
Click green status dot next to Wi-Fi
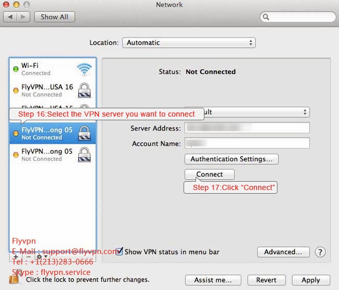click(16, 69)
